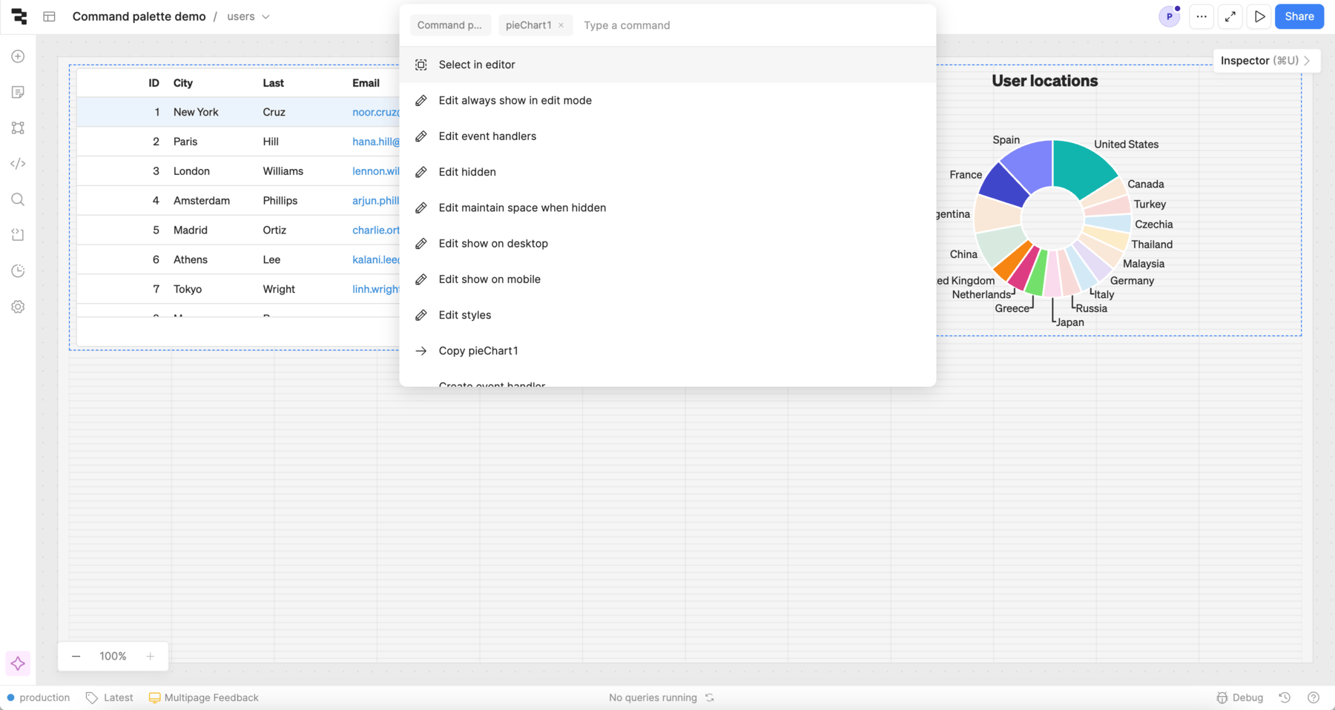Click the User locations chart title
The image size is (1335, 710).
pyautogui.click(x=1045, y=81)
